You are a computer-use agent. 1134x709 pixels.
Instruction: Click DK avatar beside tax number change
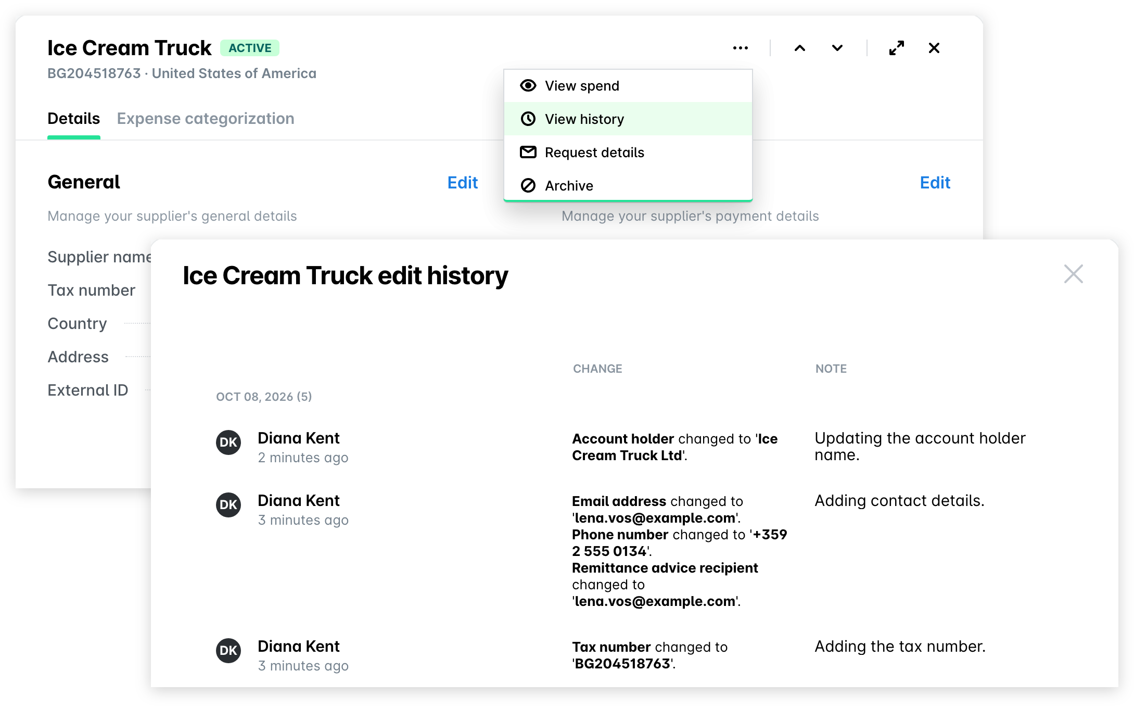[228, 651]
